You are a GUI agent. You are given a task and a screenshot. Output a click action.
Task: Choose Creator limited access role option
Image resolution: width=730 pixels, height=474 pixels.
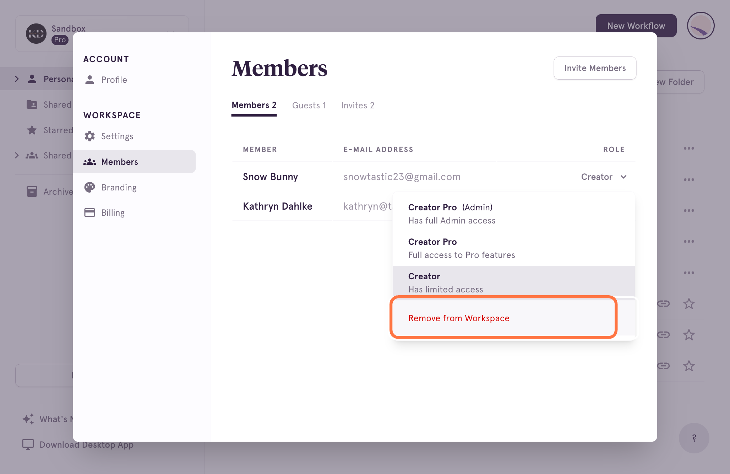(514, 282)
